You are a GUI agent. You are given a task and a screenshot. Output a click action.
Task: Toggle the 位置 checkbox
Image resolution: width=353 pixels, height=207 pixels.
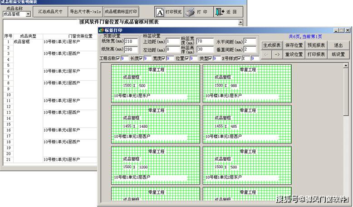tap(187, 59)
